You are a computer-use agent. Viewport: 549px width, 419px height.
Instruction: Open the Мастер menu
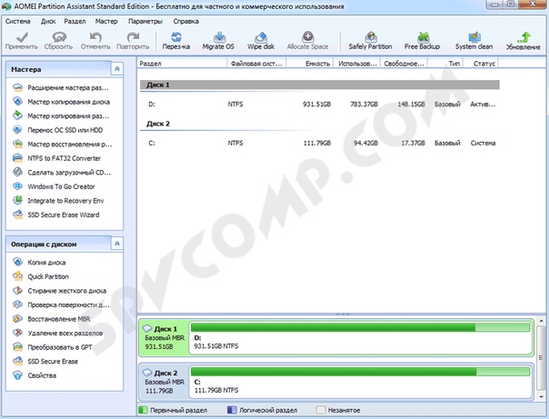click(106, 21)
